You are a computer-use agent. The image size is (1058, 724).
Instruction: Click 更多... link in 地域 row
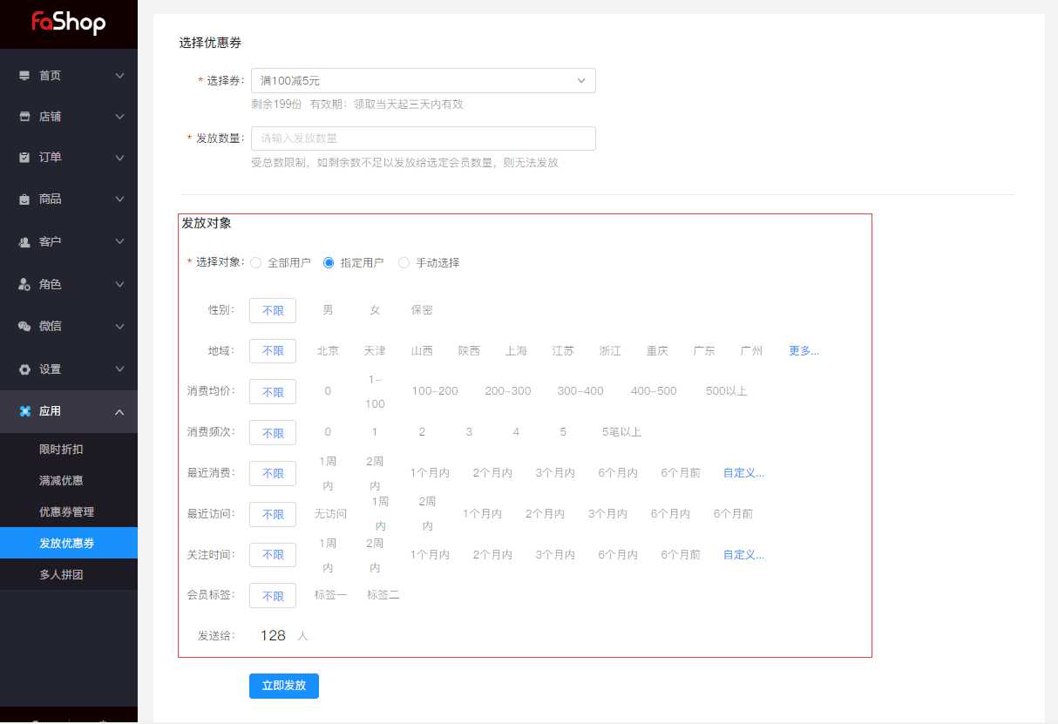pos(804,351)
